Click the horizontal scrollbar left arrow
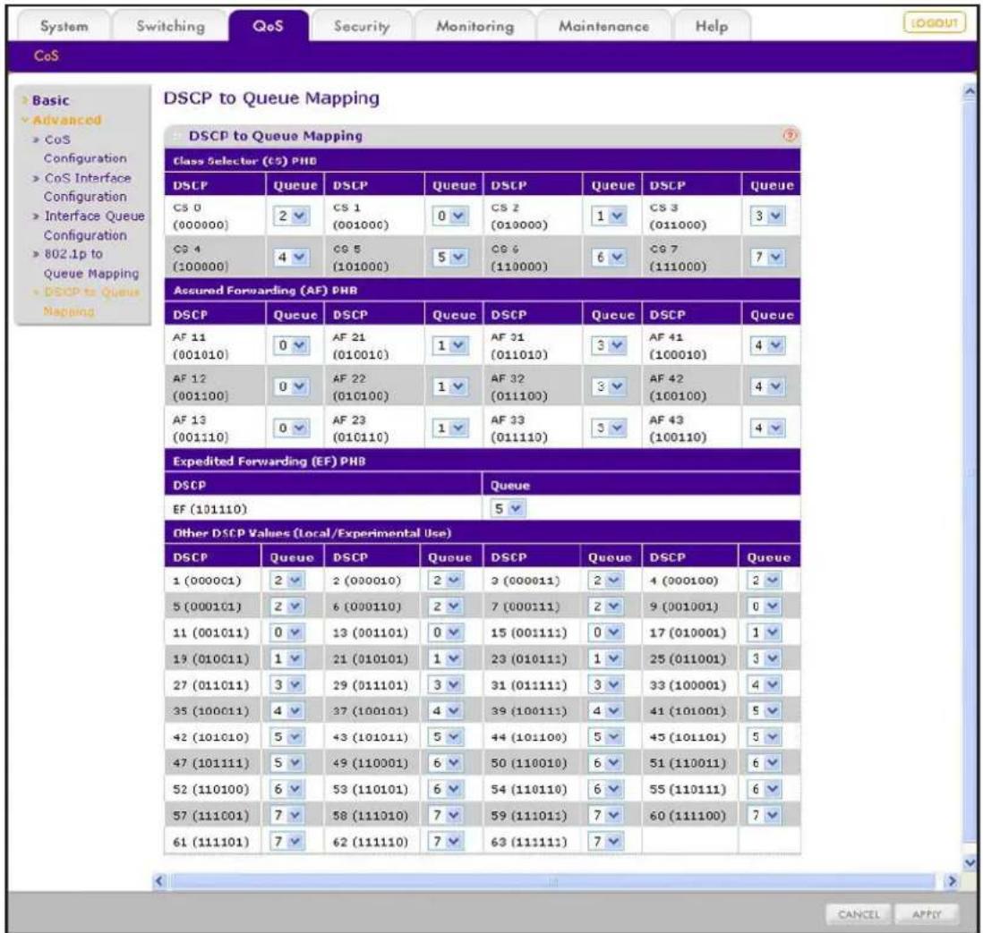The image size is (983, 933). tap(159, 881)
